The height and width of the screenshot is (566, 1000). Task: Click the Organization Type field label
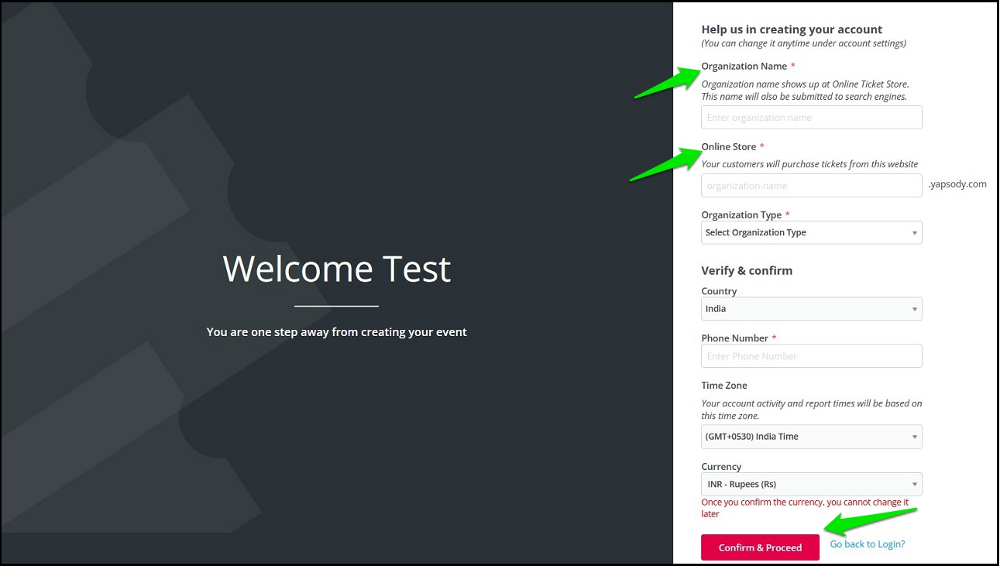pos(741,215)
